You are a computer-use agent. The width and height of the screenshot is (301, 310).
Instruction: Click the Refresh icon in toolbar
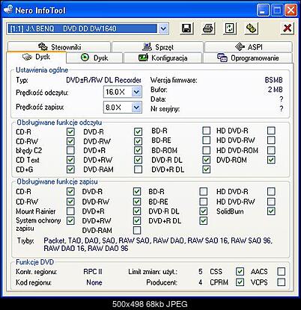pos(230,28)
